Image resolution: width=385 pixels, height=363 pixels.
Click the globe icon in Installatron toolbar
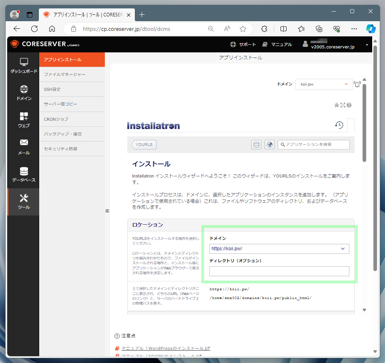[x=270, y=145]
